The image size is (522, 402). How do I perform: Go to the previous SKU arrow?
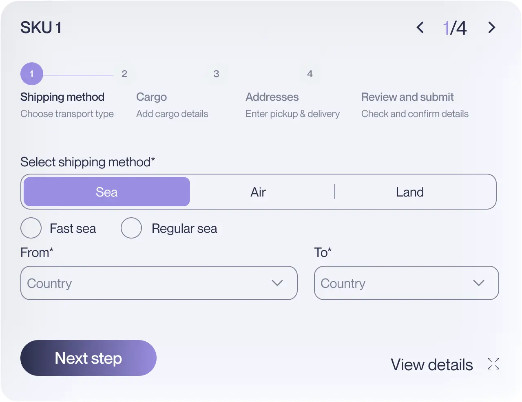[x=420, y=28]
